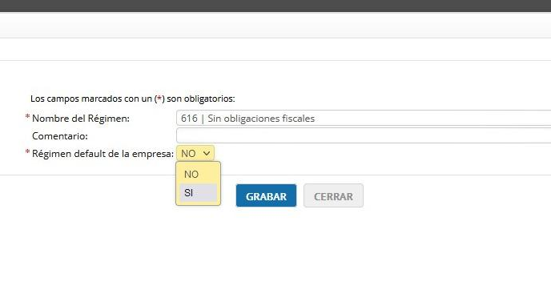
Task: Click the light gray header strip
Action: click(x=275, y=26)
